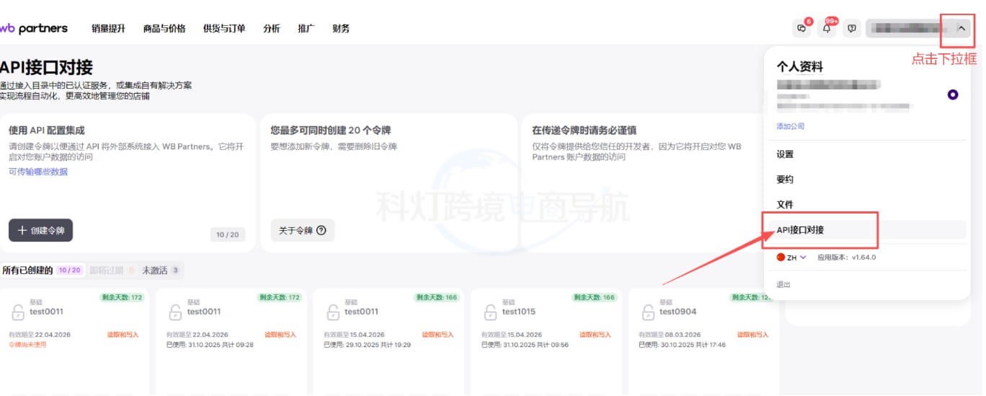The image size is (986, 396).
Task: Click the 读取和写入 label on test0904 card
Action: (752, 335)
